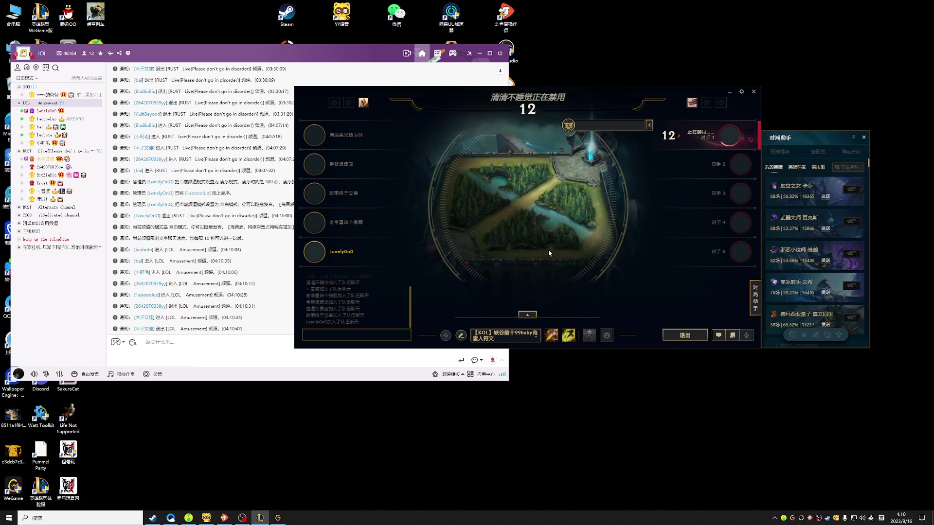This screenshot has height=525, width=934.
Task: Open the rune page dropdown 【KOL】峡谷前十
Action: [x=506, y=335]
